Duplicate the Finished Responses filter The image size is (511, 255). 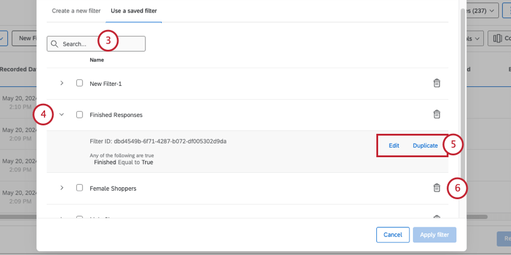point(425,146)
